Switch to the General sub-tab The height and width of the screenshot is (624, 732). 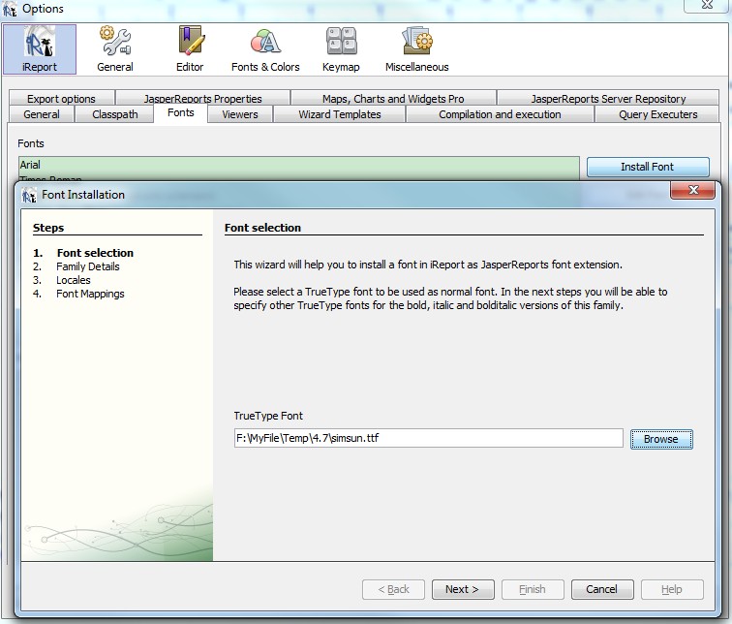coord(41,114)
